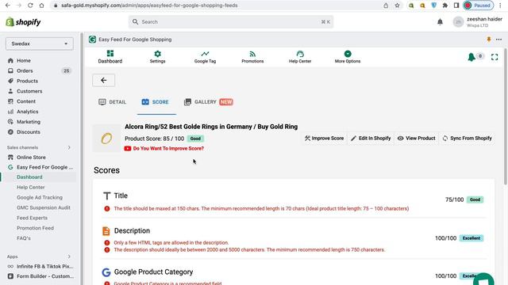Pin the Easy Feed app
Viewport: 508px width, 285px height.
coord(489,40)
